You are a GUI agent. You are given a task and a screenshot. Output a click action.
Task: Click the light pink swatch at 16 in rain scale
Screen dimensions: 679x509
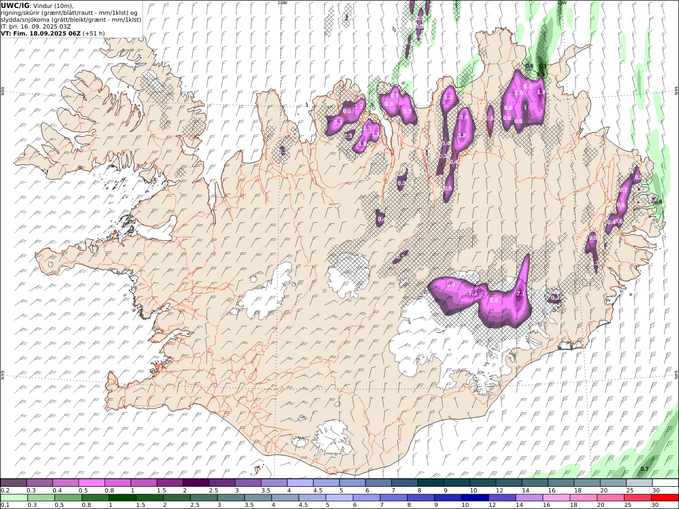coord(556,497)
